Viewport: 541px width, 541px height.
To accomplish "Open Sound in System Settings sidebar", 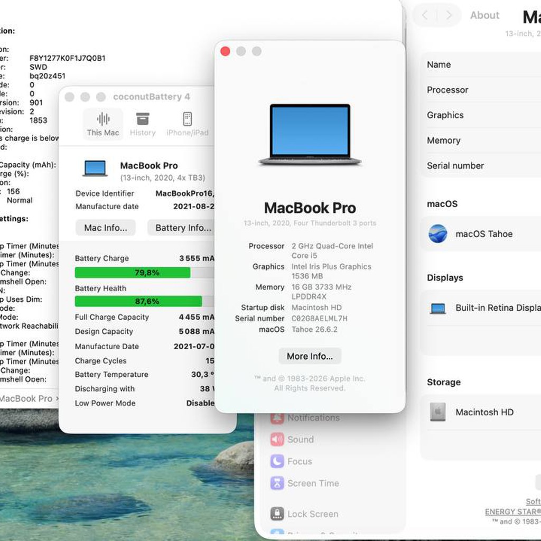I will click(292, 440).
